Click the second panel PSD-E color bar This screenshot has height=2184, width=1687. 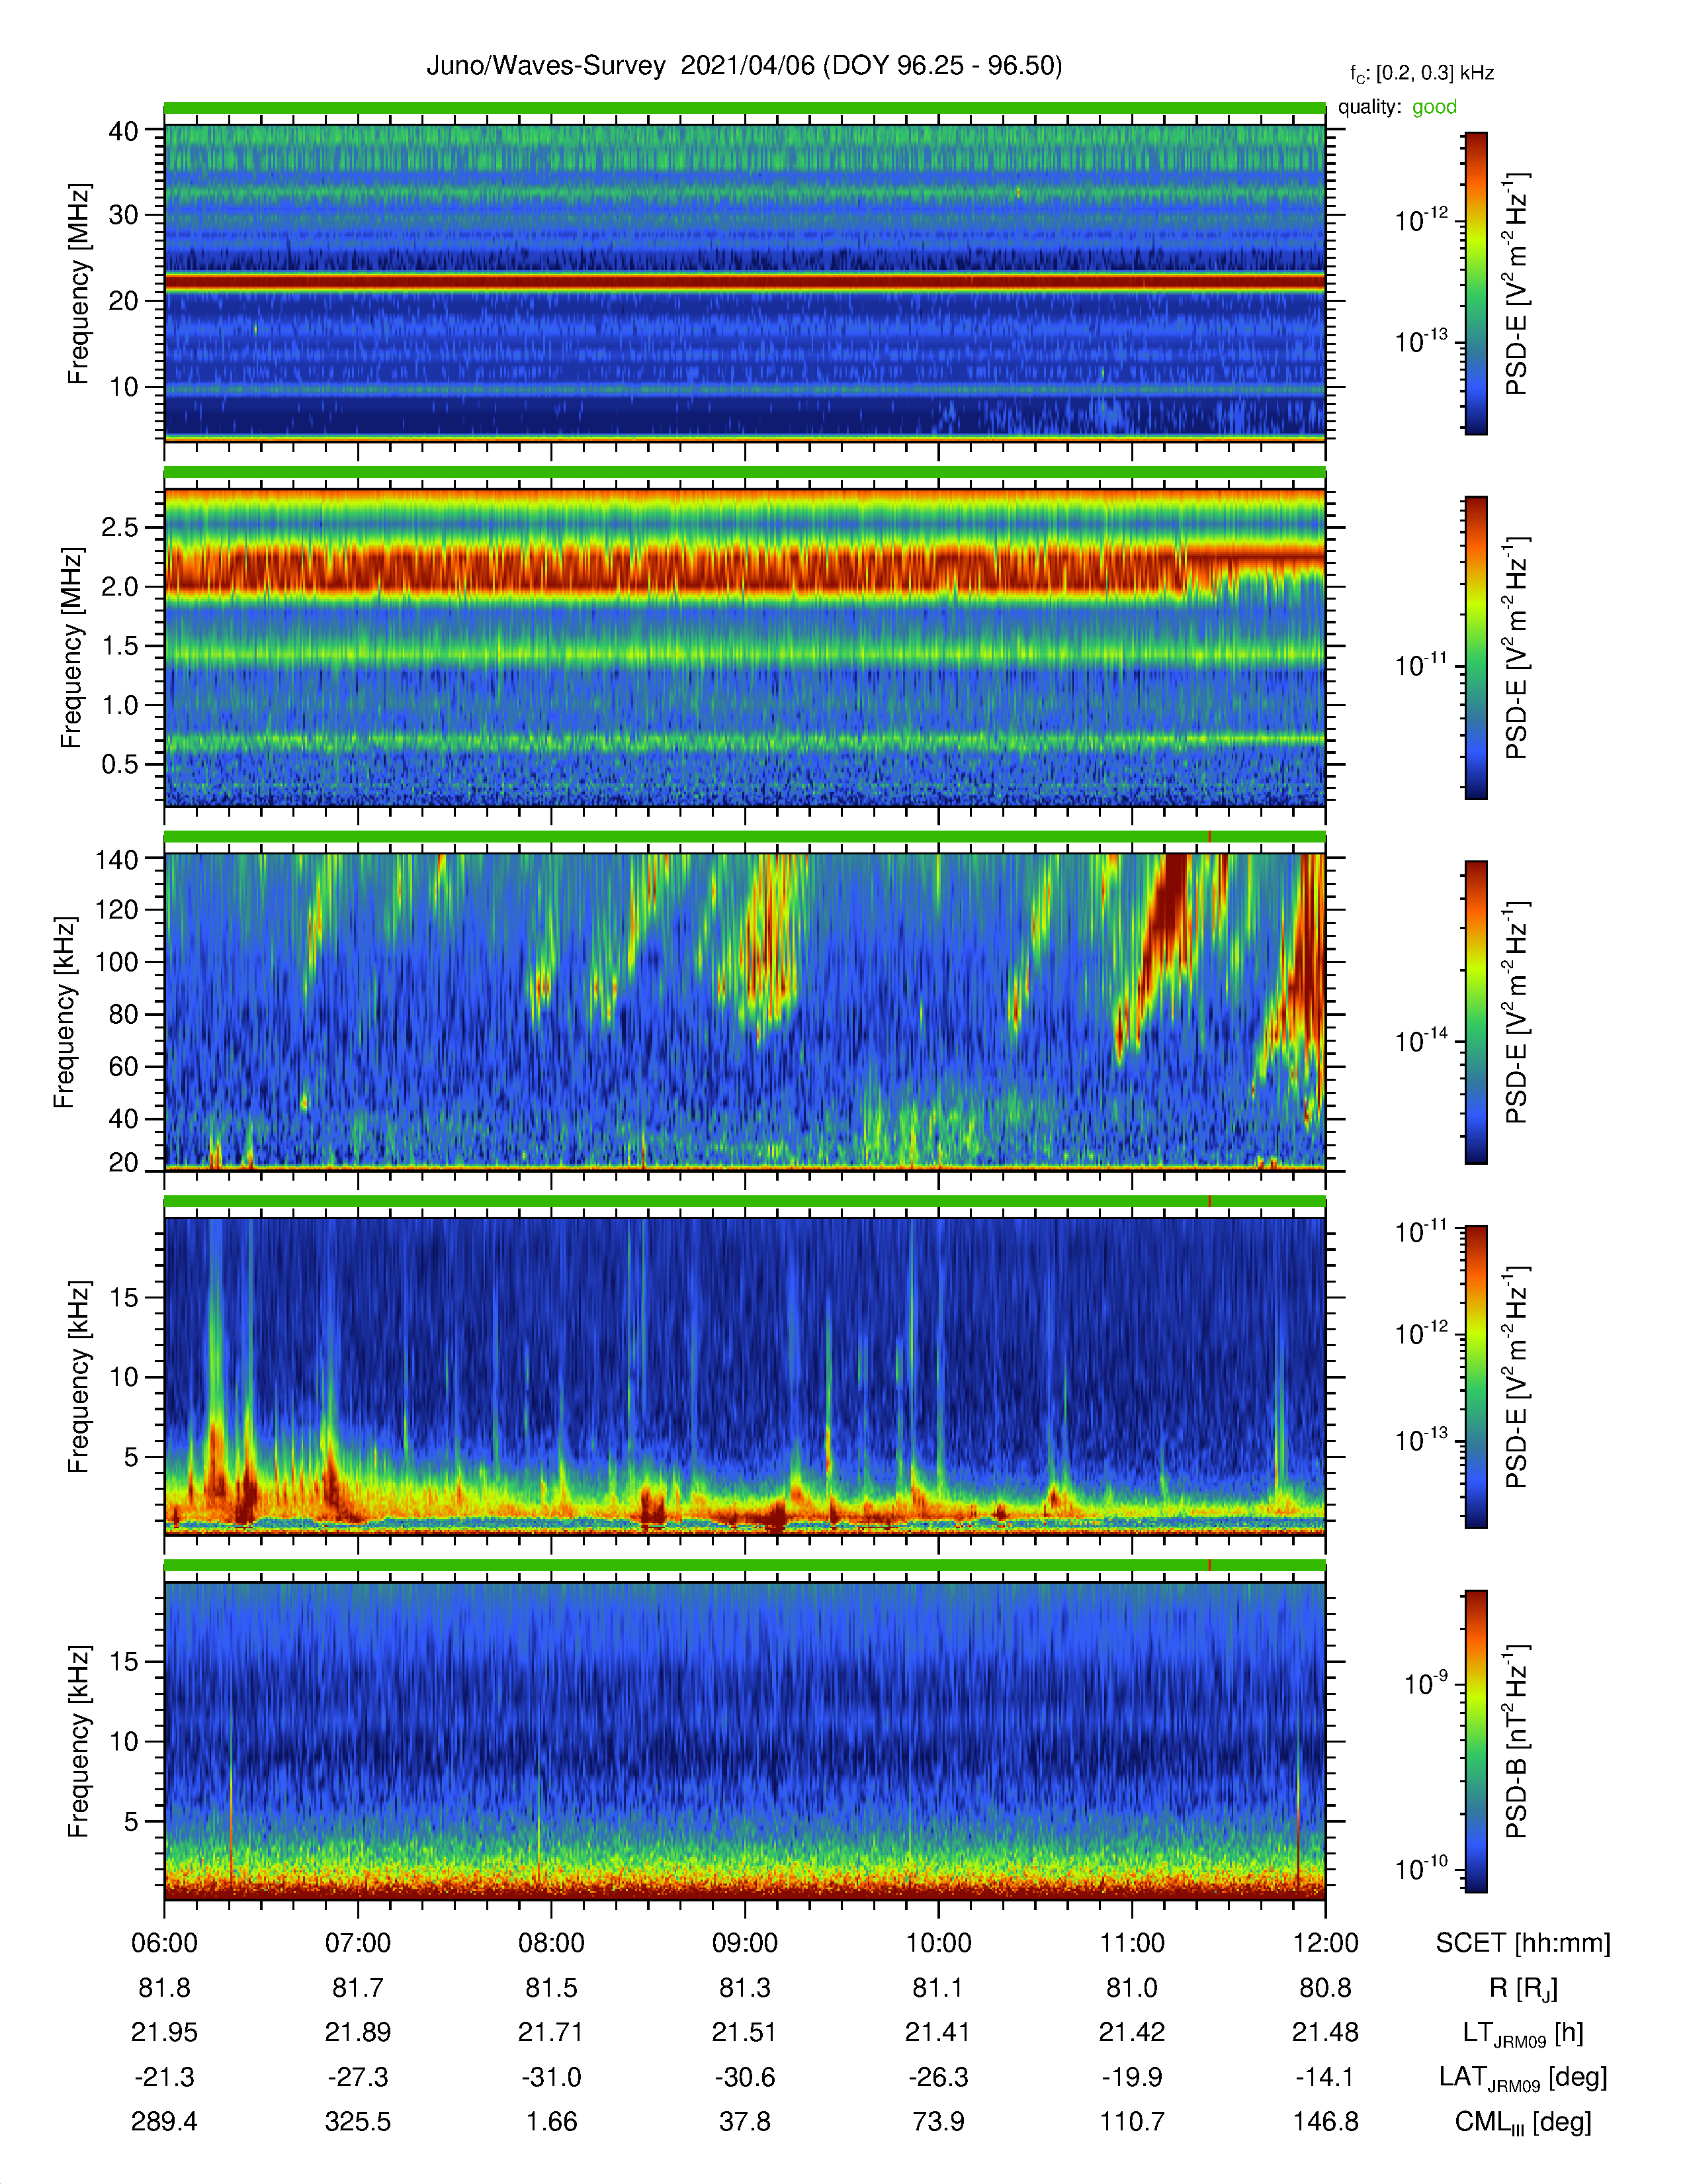coord(1475,647)
